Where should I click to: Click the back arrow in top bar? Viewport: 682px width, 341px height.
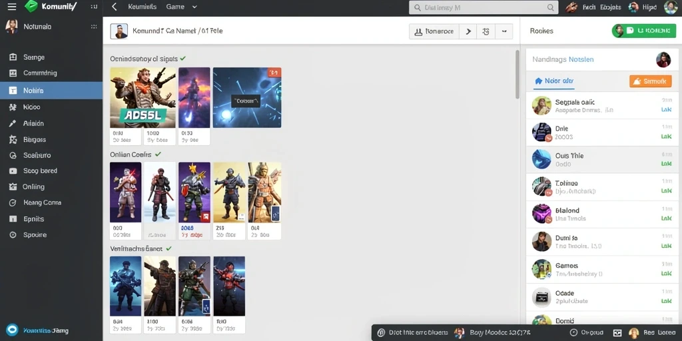[115, 7]
